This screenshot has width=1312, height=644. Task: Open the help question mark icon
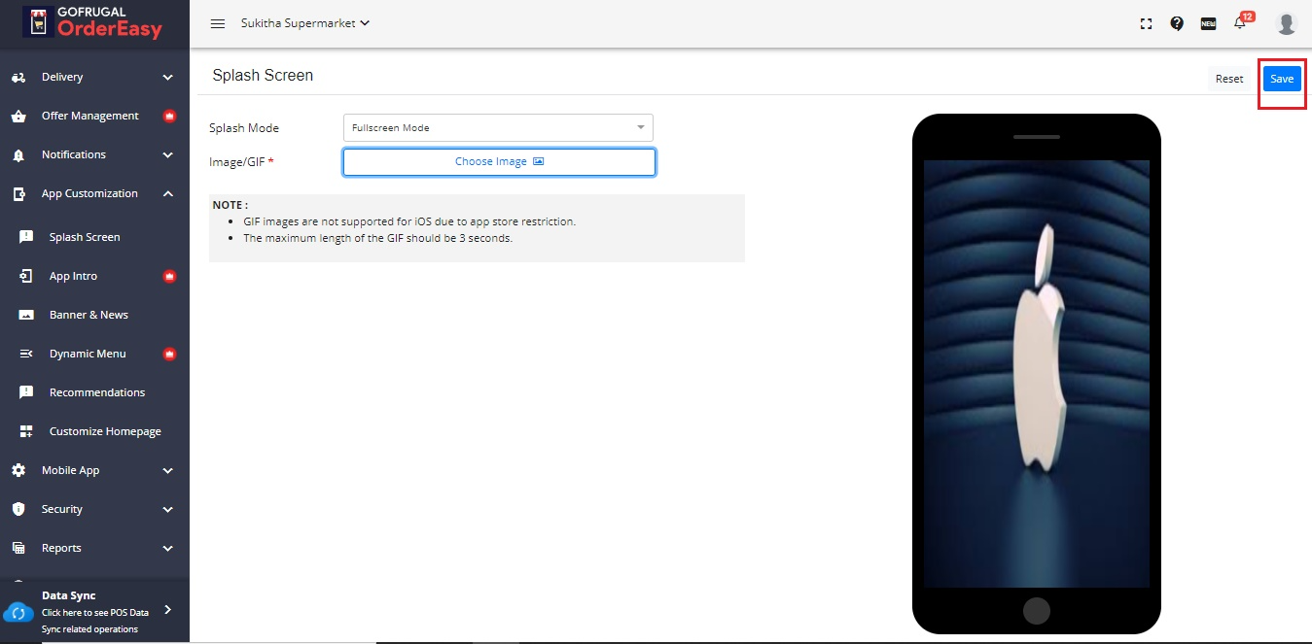(1177, 23)
